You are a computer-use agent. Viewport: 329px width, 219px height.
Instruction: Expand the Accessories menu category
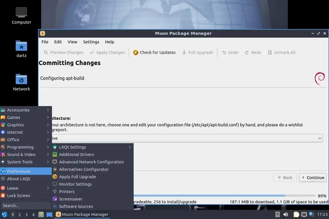click(x=26, y=110)
